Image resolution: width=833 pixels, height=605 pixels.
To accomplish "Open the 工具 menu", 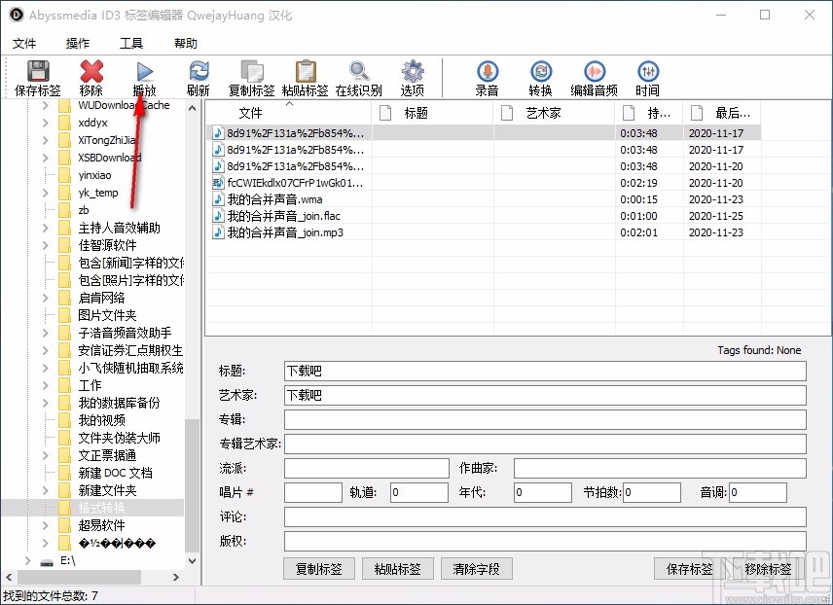I will tap(132, 43).
